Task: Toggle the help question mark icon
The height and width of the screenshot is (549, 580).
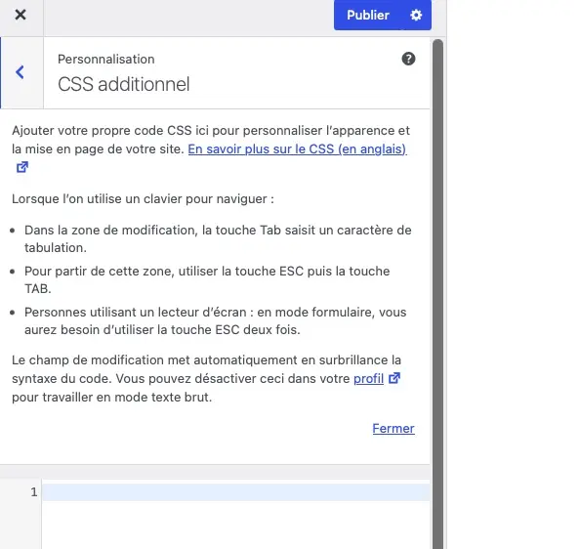Action: (x=408, y=59)
